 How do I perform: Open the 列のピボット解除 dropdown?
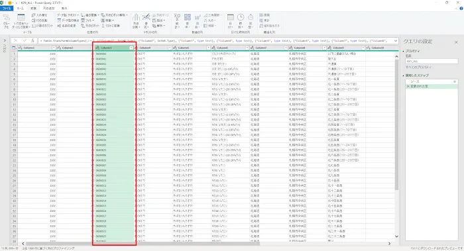[114, 15]
